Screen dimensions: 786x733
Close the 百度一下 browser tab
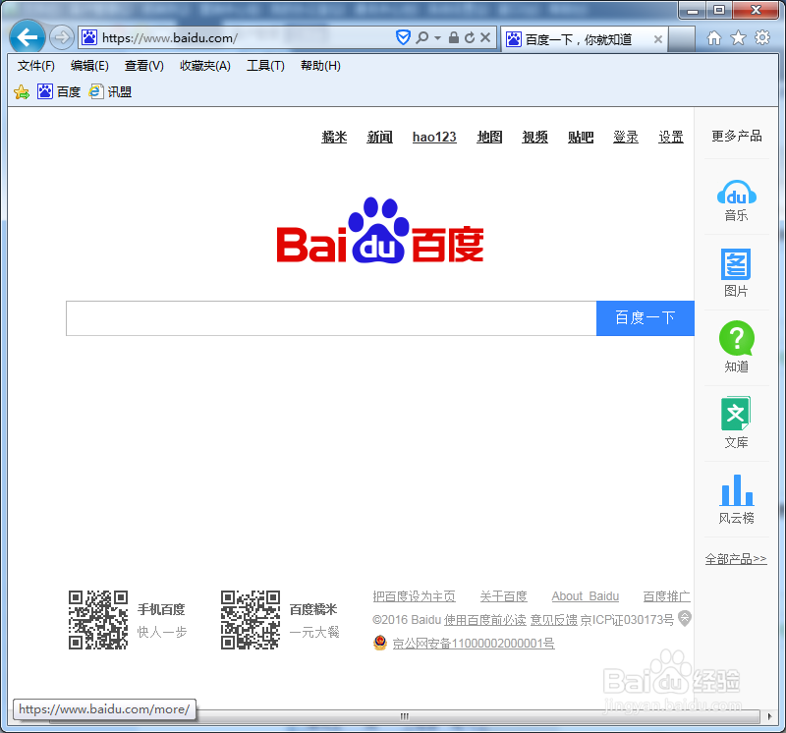658,39
